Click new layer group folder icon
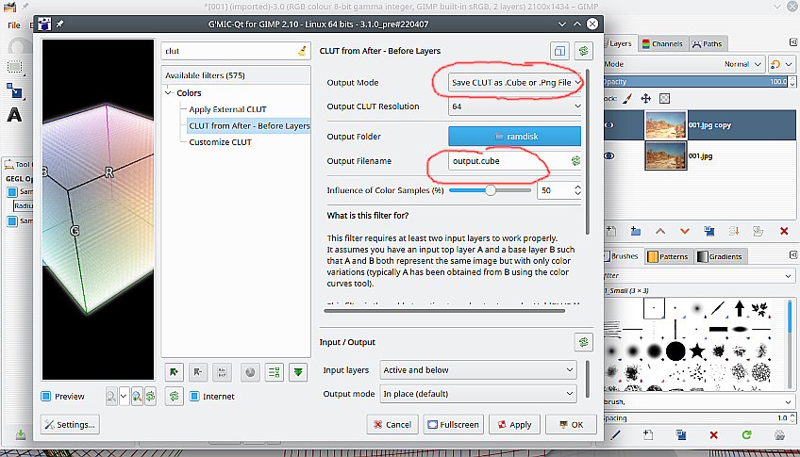Viewport: 800px width, 457px height. [x=635, y=231]
